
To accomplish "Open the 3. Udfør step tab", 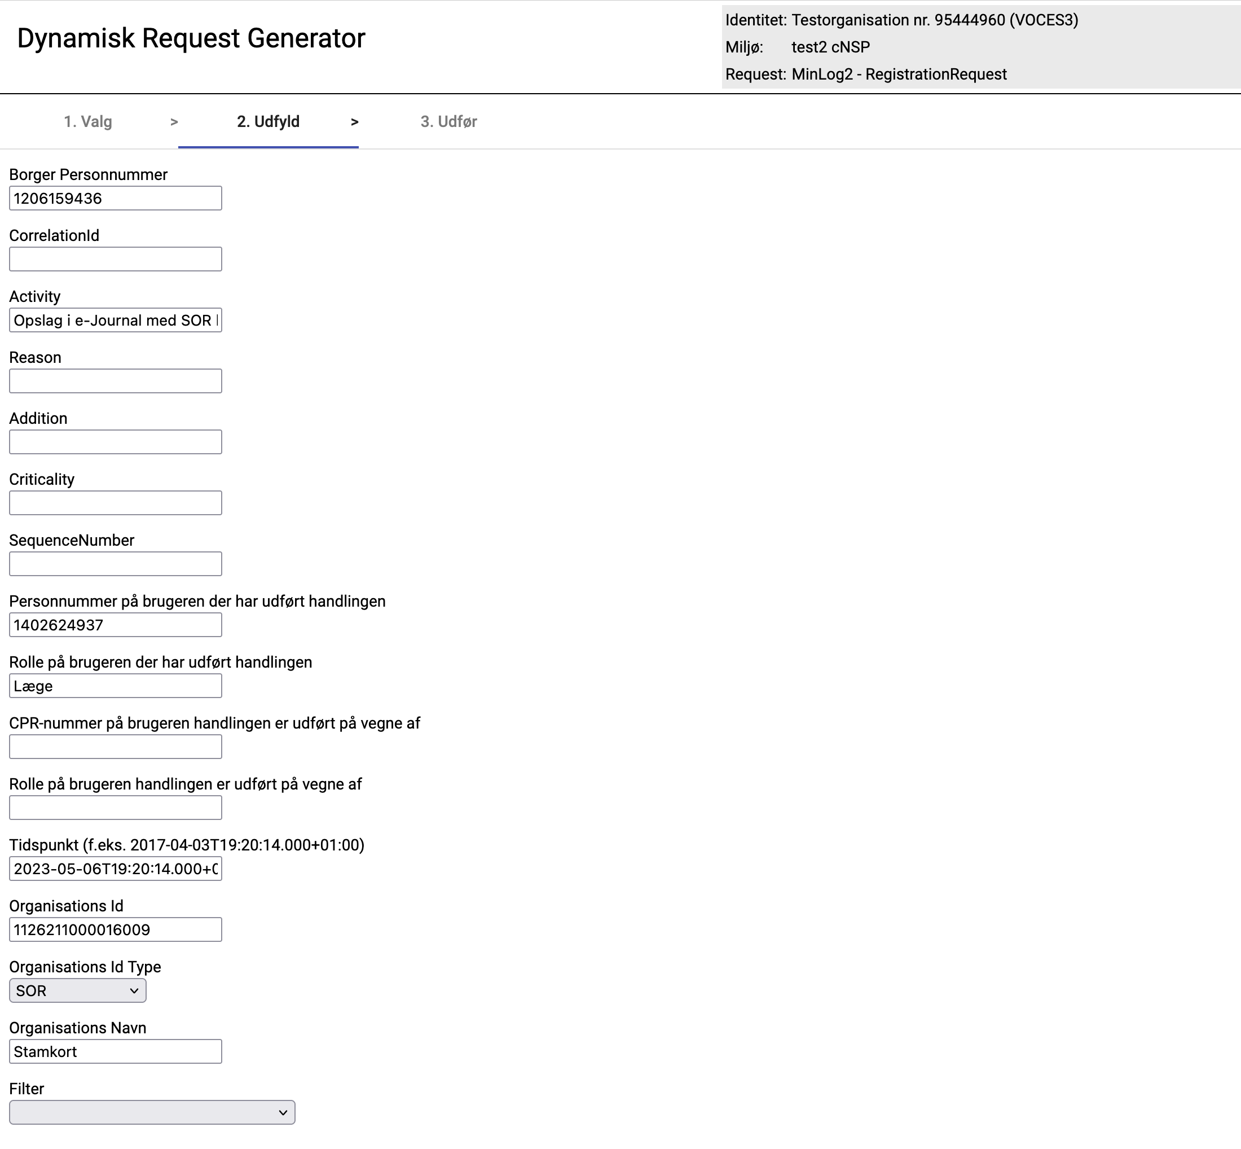I will [x=448, y=121].
